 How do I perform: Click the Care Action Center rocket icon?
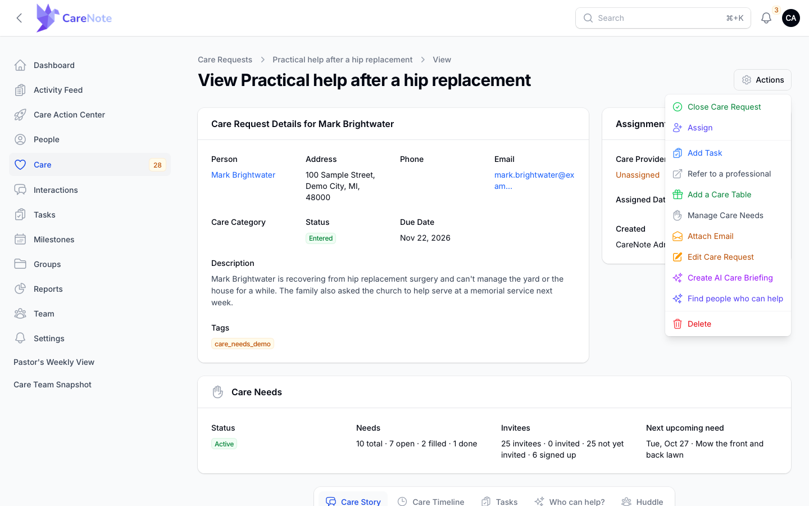(20, 115)
